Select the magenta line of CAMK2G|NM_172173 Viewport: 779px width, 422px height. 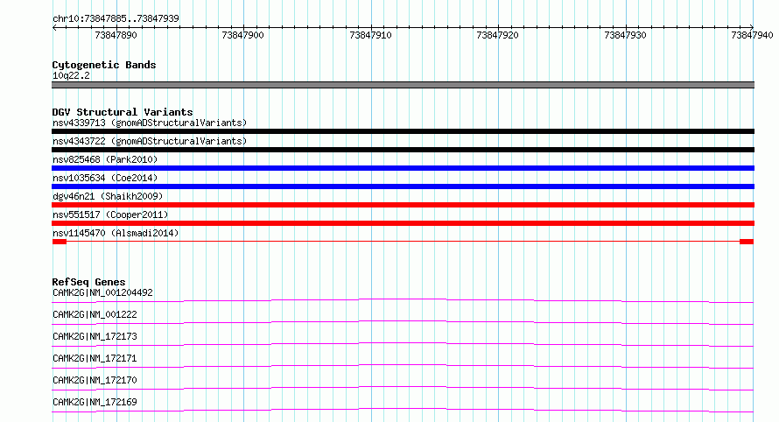click(x=403, y=344)
